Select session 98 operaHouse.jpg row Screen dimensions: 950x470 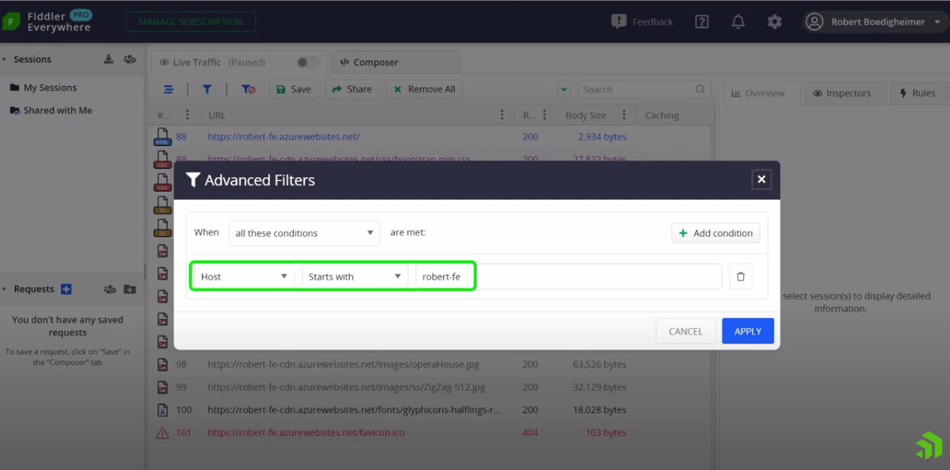coord(432,364)
